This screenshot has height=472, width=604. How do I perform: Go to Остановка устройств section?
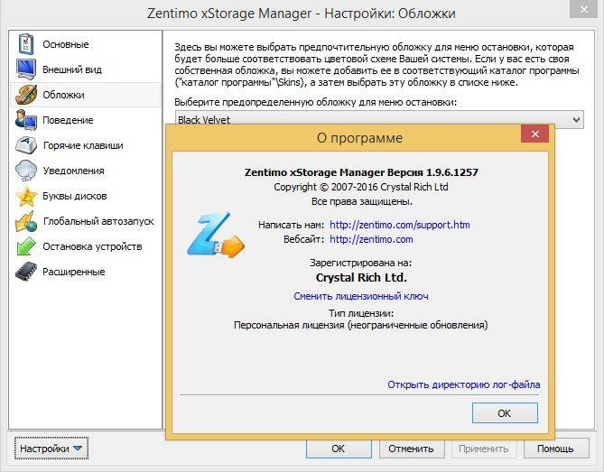point(92,246)
